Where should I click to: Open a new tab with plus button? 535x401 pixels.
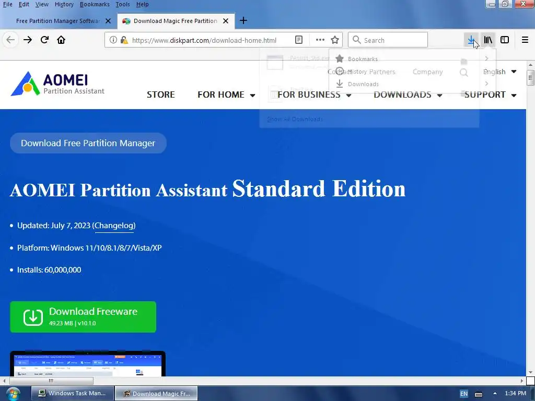click(243, 20)
